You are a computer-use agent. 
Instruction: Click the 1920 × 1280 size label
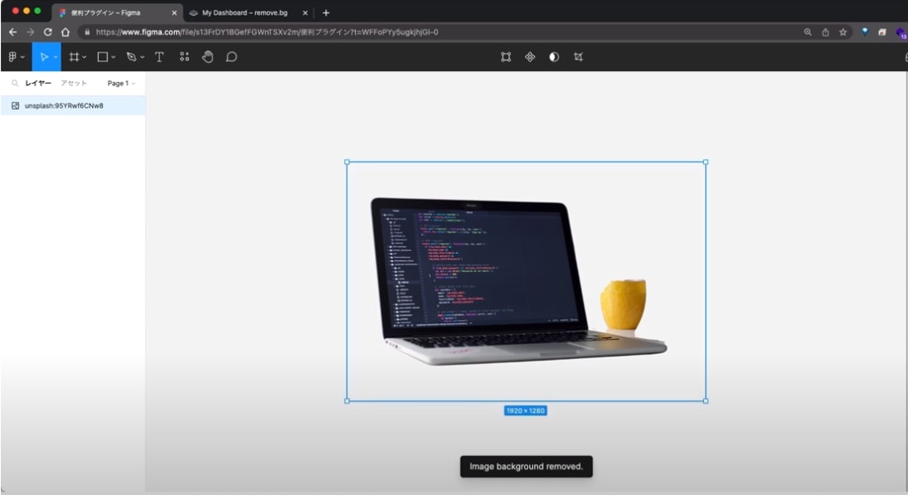525,410
